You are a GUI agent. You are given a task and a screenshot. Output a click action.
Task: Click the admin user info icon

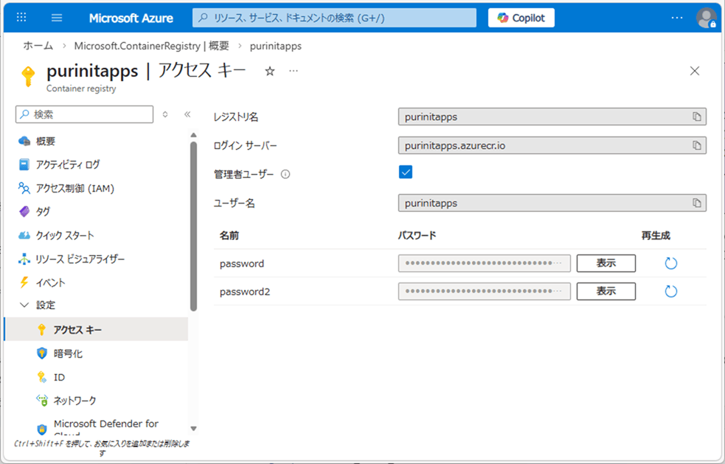[285, 175]
